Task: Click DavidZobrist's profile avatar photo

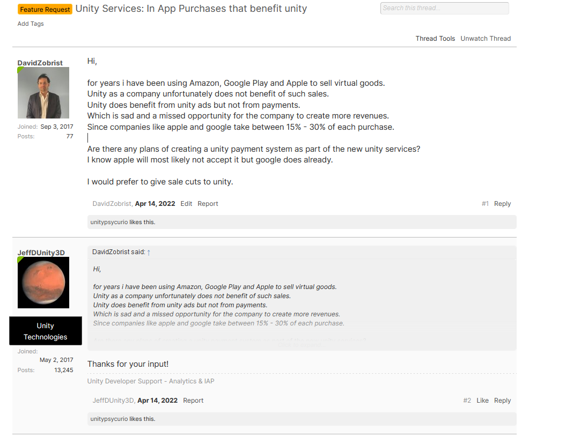Action: pyautogui.click(x=43, y=93)
